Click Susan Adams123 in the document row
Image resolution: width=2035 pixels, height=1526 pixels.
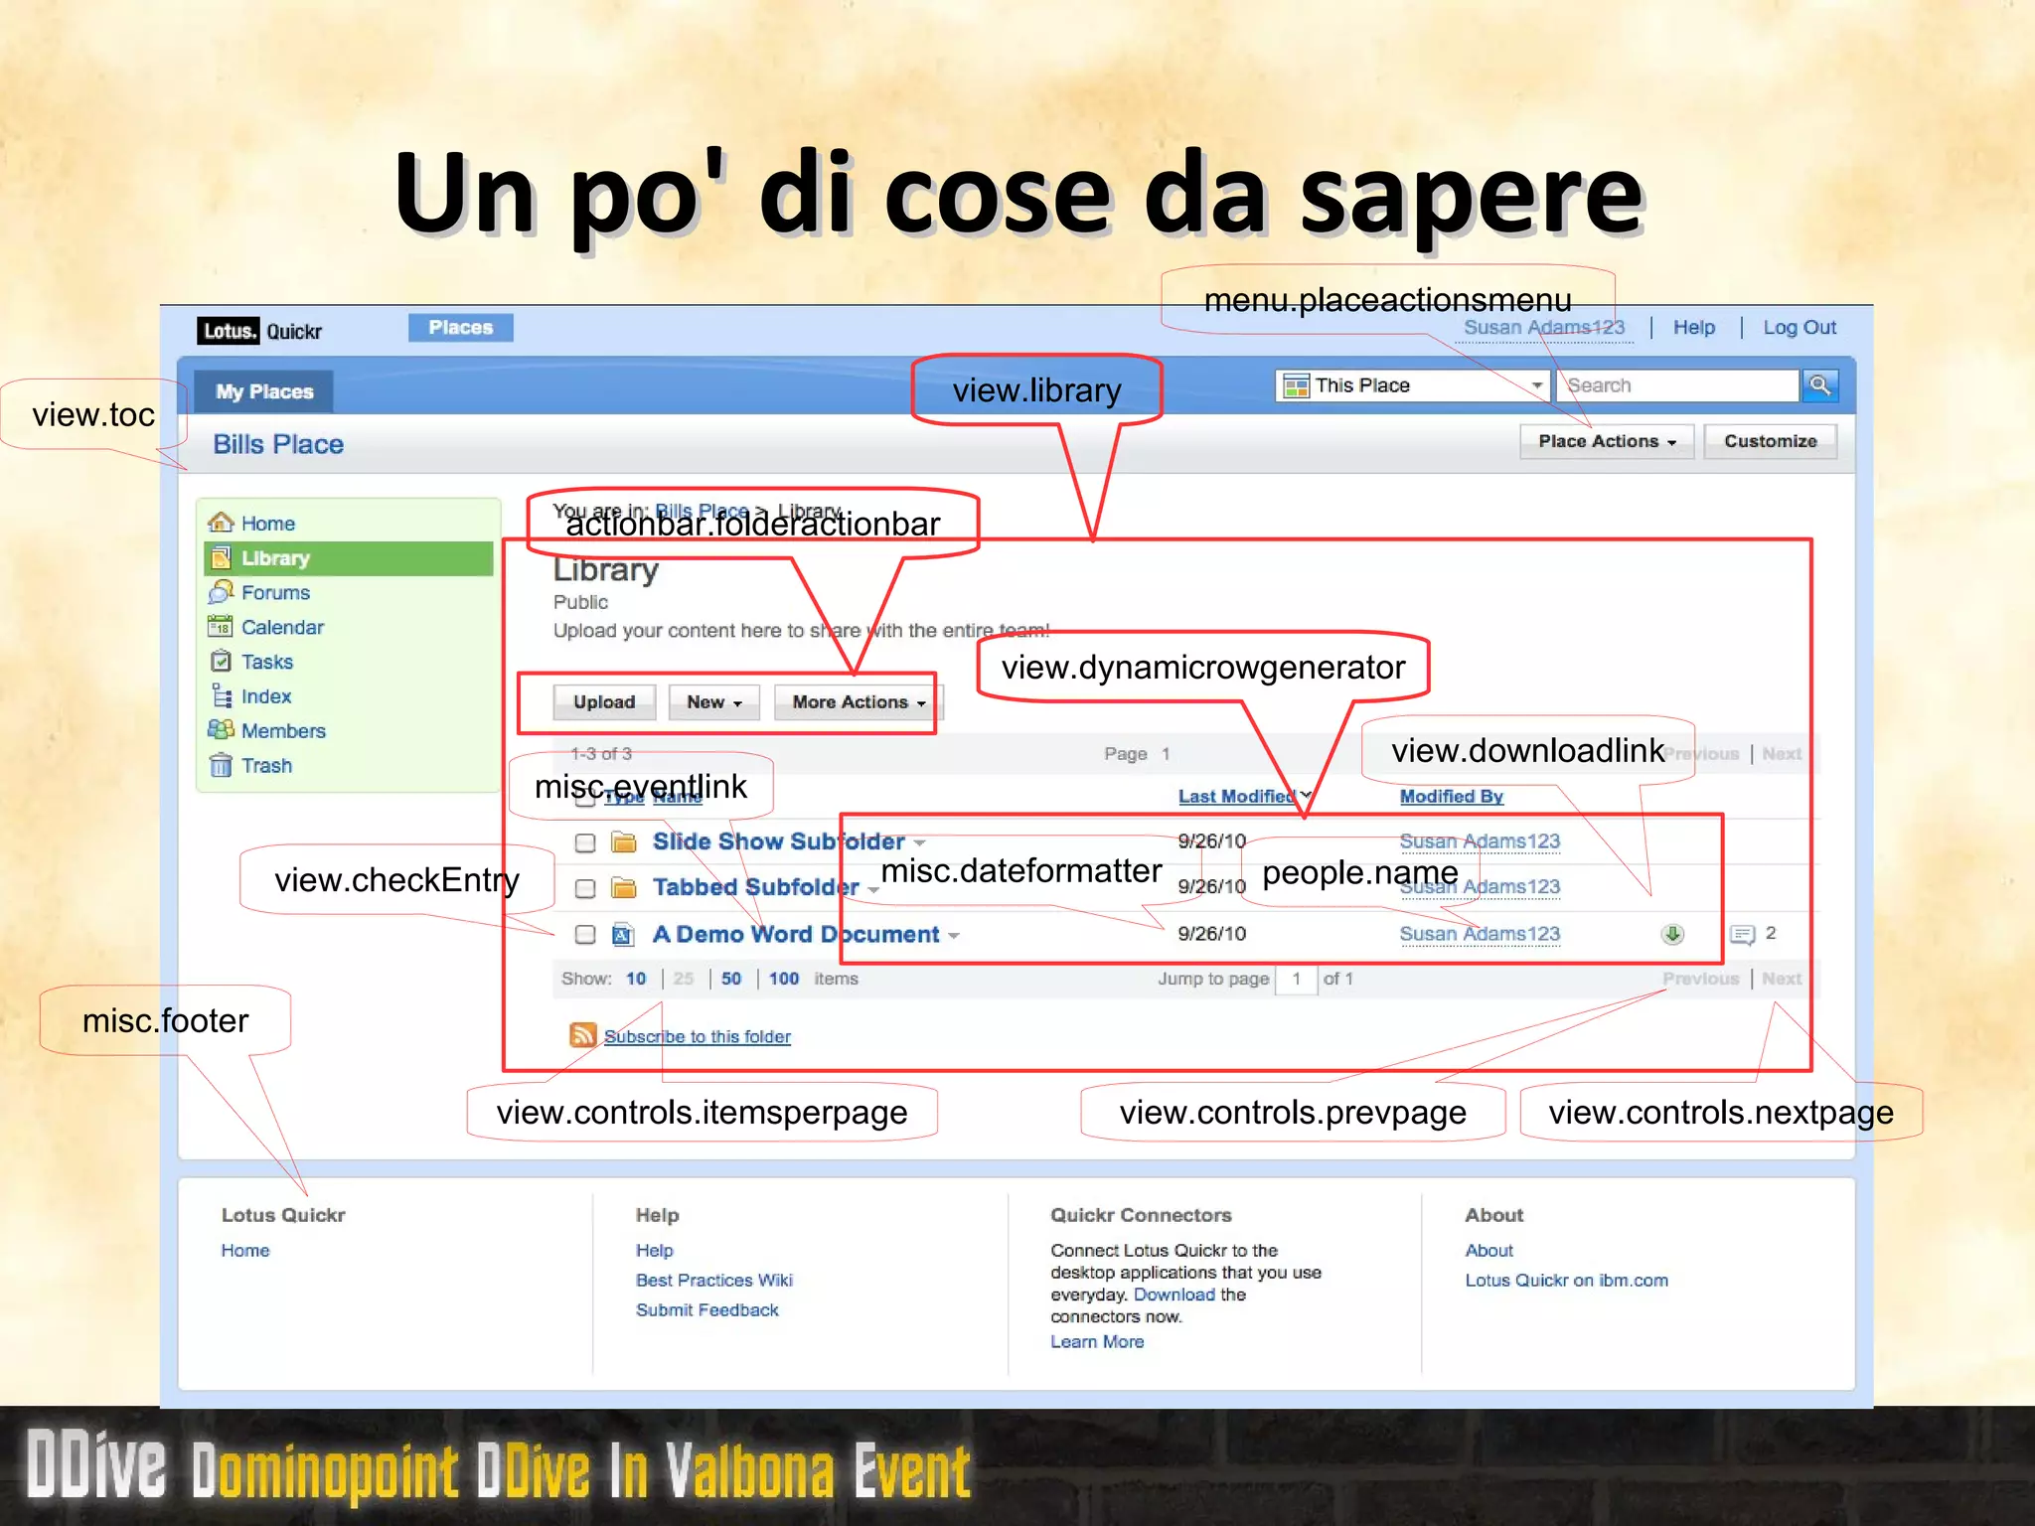pos(1480,934)
